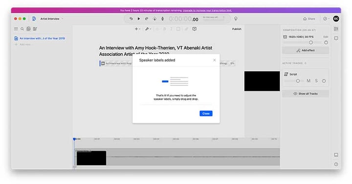Toggle bold formatting in editor toolbar
352x184 pixels.
click(165, 29)
